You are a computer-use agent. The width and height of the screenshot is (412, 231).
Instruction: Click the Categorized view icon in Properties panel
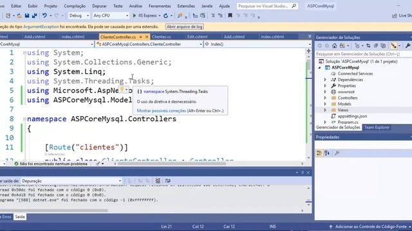[319, 153]
